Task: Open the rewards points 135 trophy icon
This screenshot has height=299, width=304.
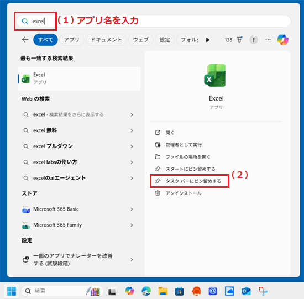Action: point(234,40)
